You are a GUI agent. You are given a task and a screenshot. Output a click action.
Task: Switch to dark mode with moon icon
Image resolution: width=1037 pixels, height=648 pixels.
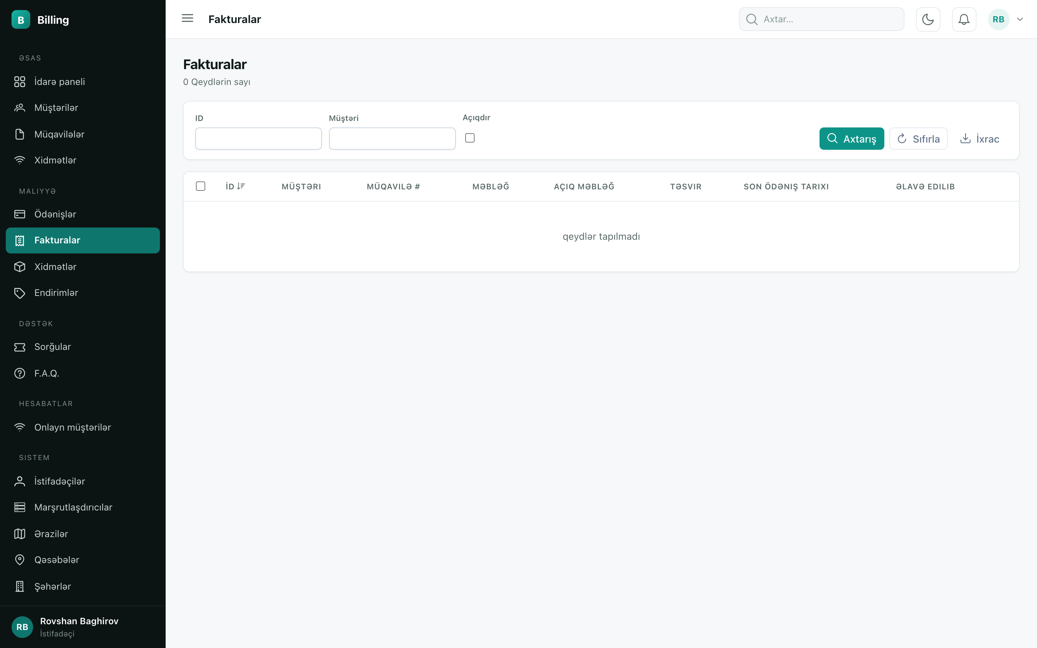point(928,19)
